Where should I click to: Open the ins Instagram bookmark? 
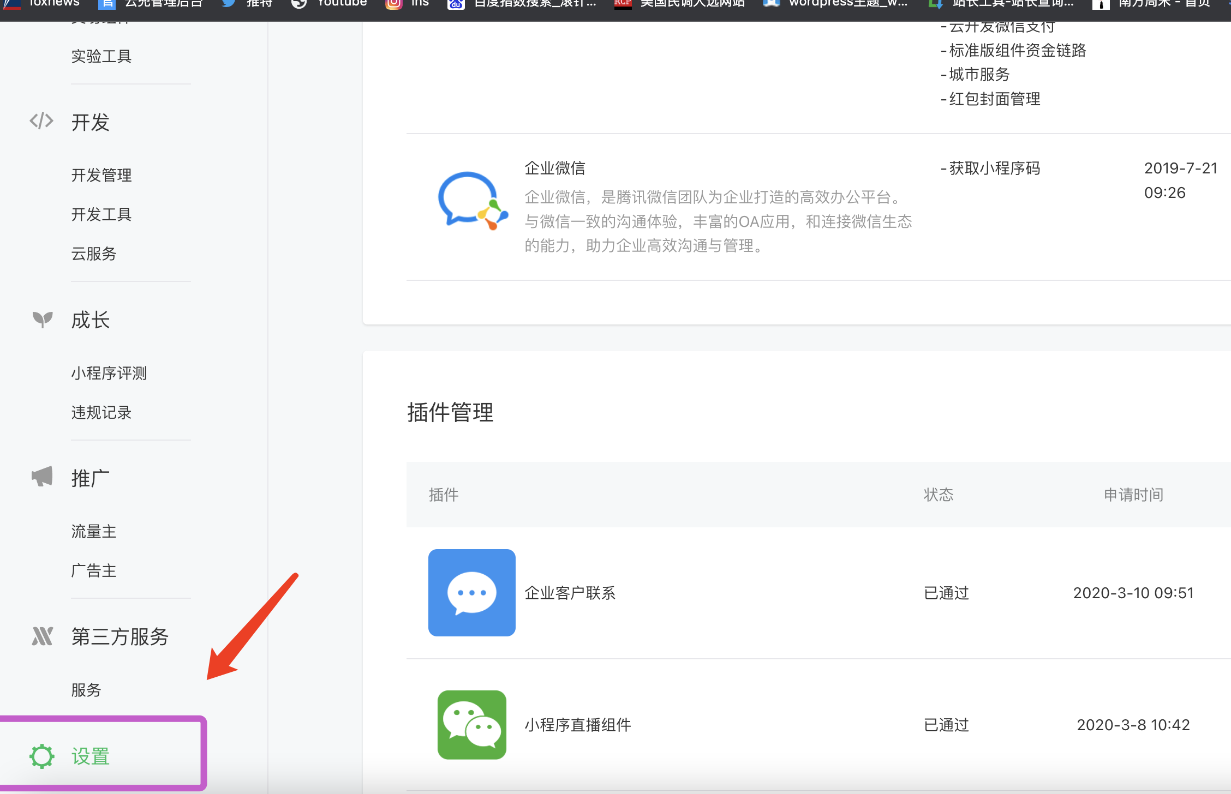[407, 4]
